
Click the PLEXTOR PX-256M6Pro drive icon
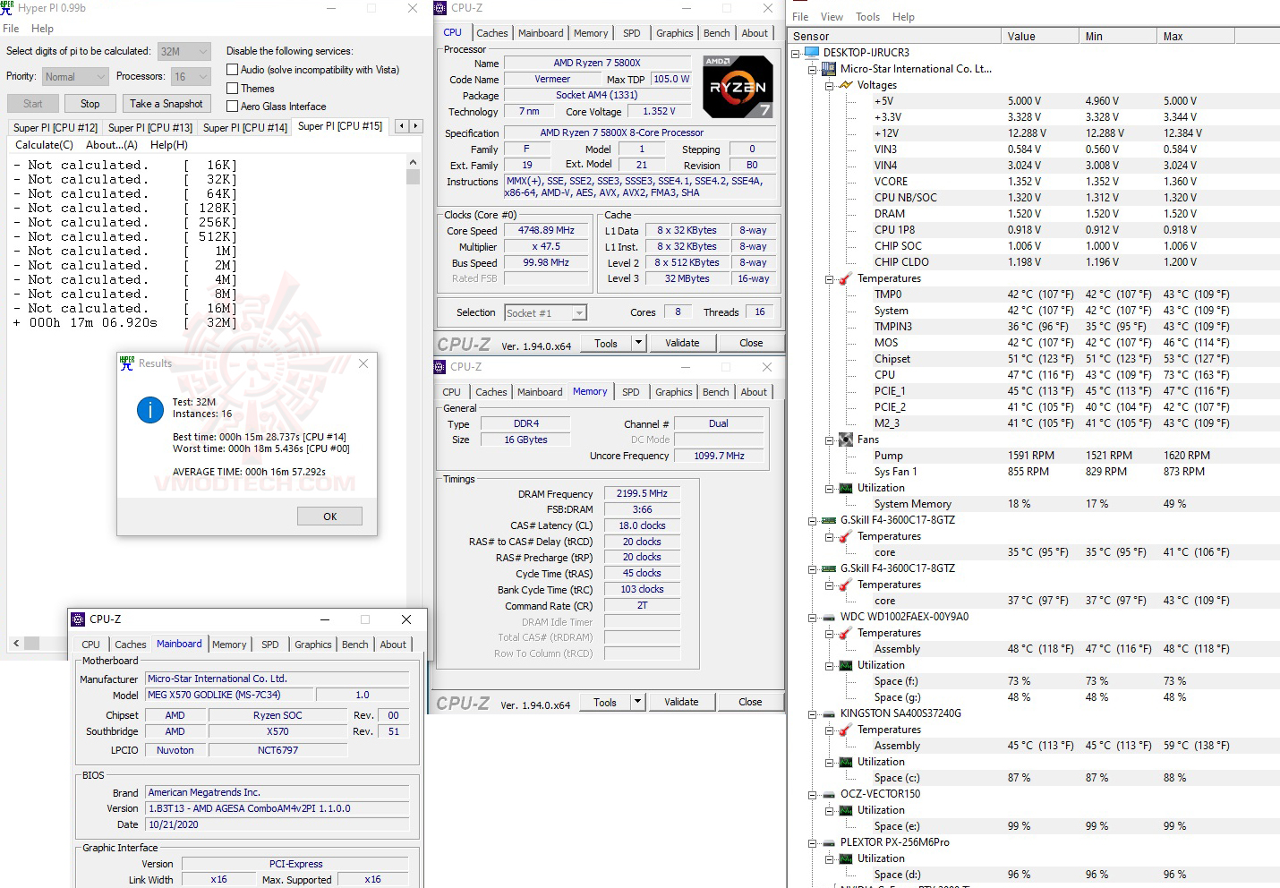tap(829, 842)
